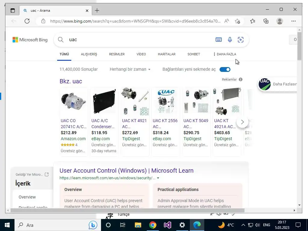Click the Amazon.com seller text
Image resolution: width=308 pixels, height=231 pixels.
(73, 139)
